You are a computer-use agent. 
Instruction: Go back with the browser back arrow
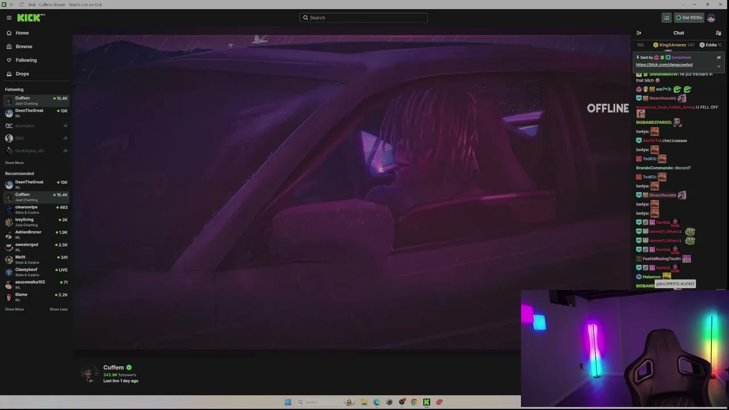(x=11, y=5)
